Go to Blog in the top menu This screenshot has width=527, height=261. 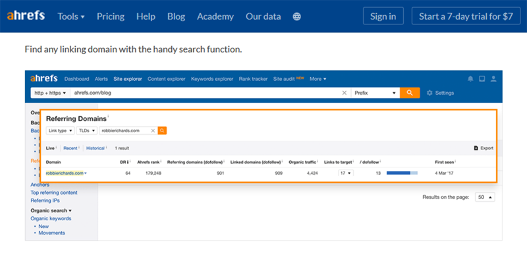176,16
